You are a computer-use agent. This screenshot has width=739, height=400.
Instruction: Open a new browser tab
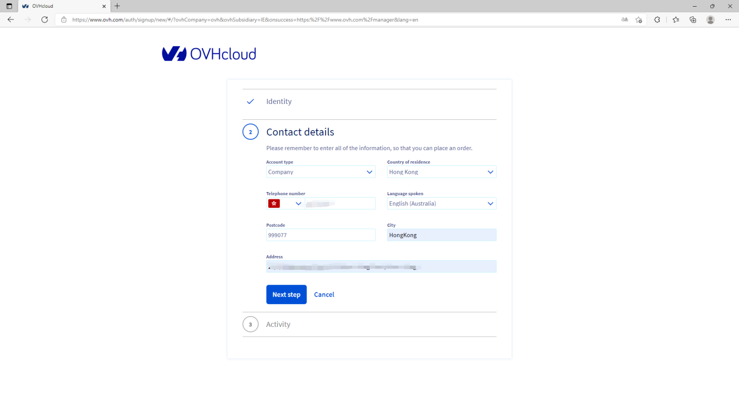coord(117,6)
